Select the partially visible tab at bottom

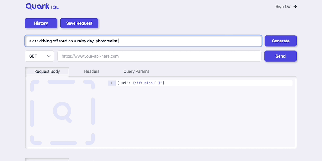point(47,159)
